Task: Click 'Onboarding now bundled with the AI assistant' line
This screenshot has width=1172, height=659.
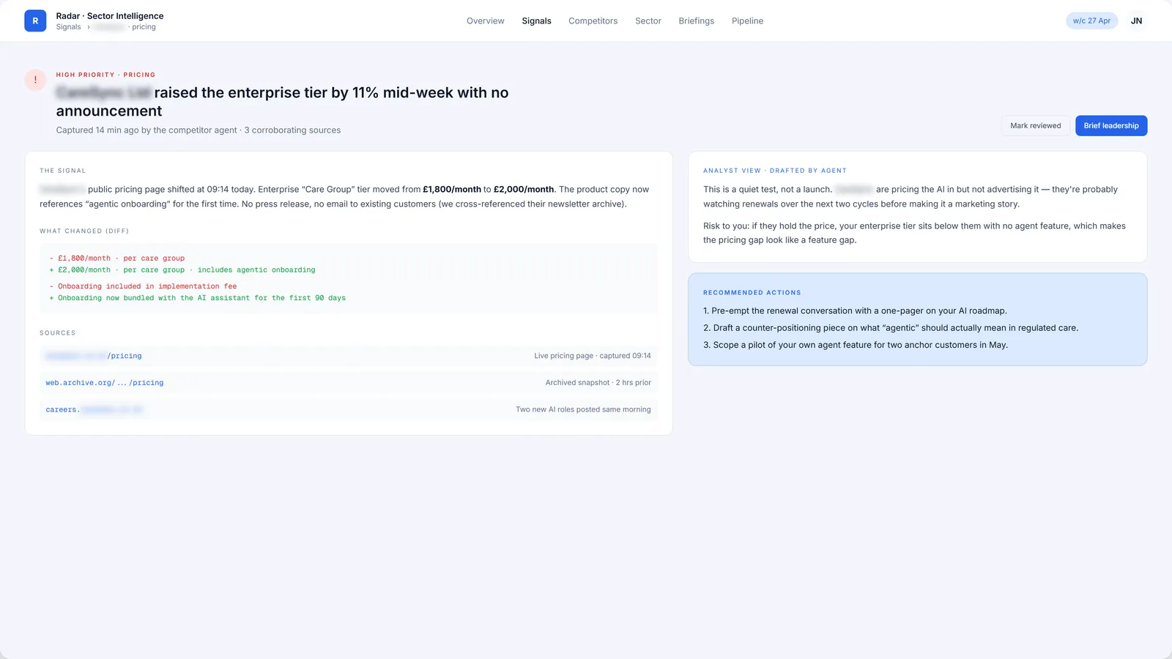Action: point(197,298)
